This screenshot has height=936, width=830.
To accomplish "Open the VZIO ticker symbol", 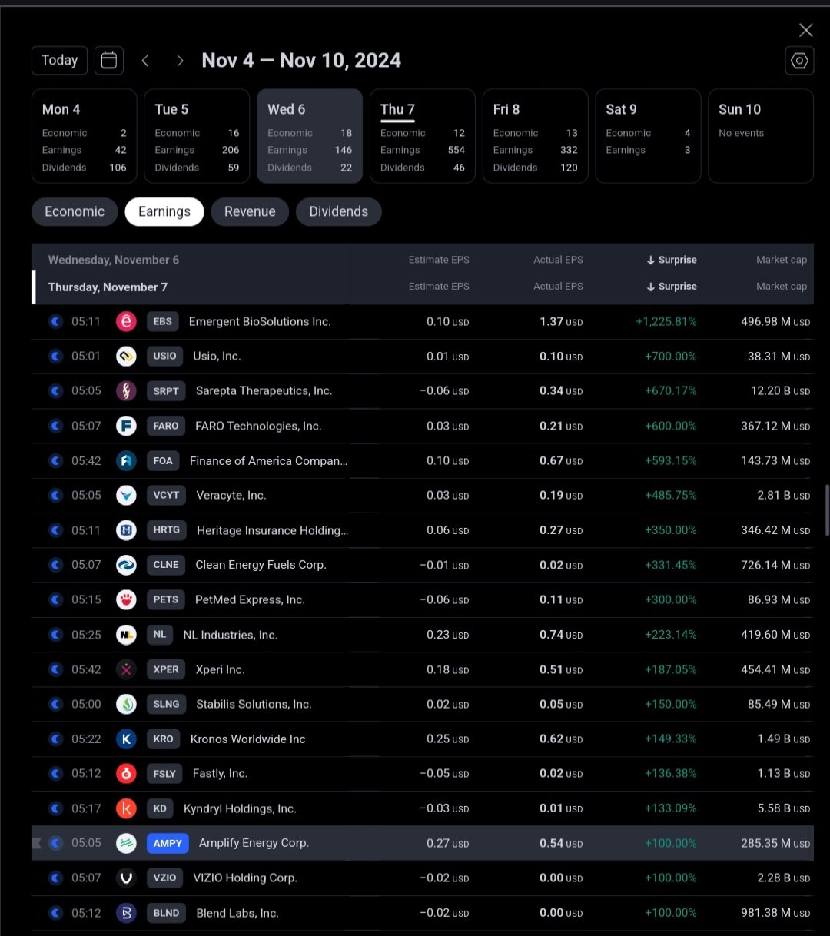I will click(x=165, y=878).
